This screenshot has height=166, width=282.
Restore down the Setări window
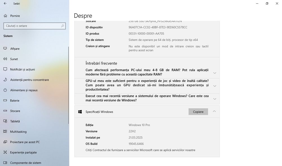point(267,3)
